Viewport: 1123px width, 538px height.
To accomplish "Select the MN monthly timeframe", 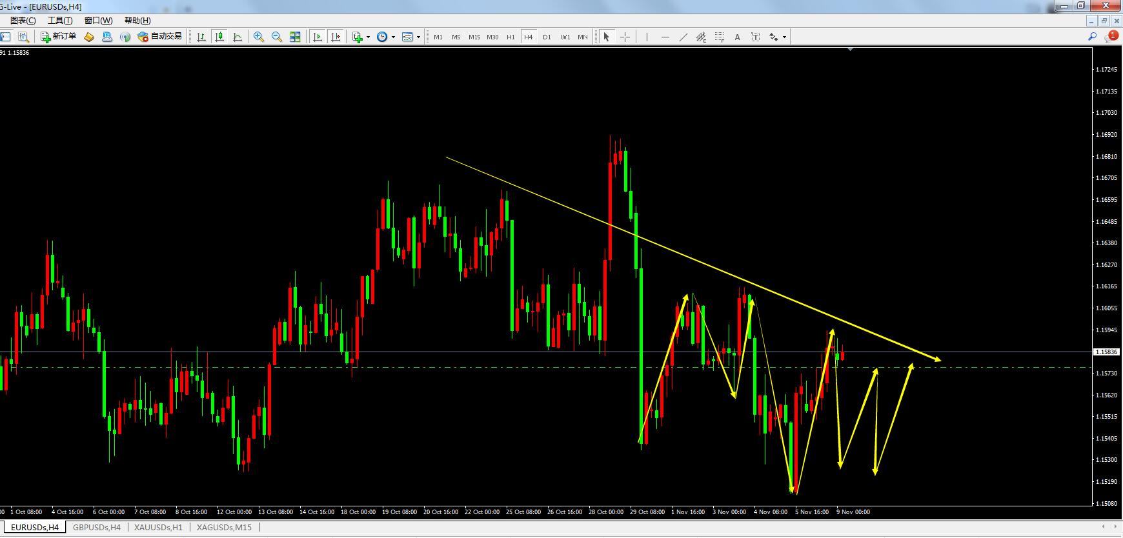I will (583, 37).
